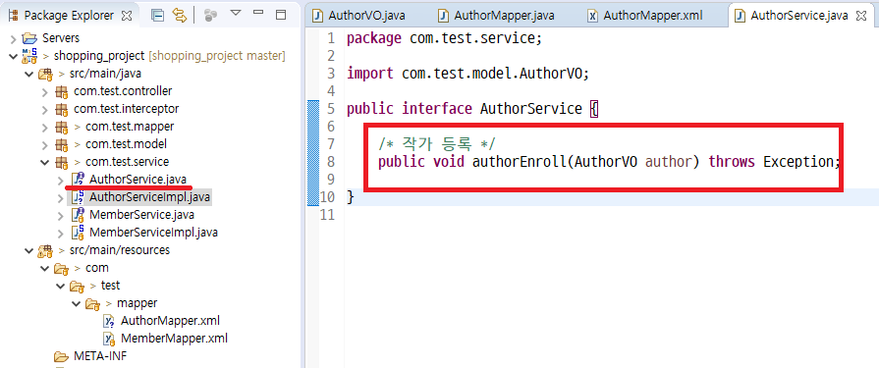
Task: Expand MemberServiceImpl.java tree node
Action: 61,233
